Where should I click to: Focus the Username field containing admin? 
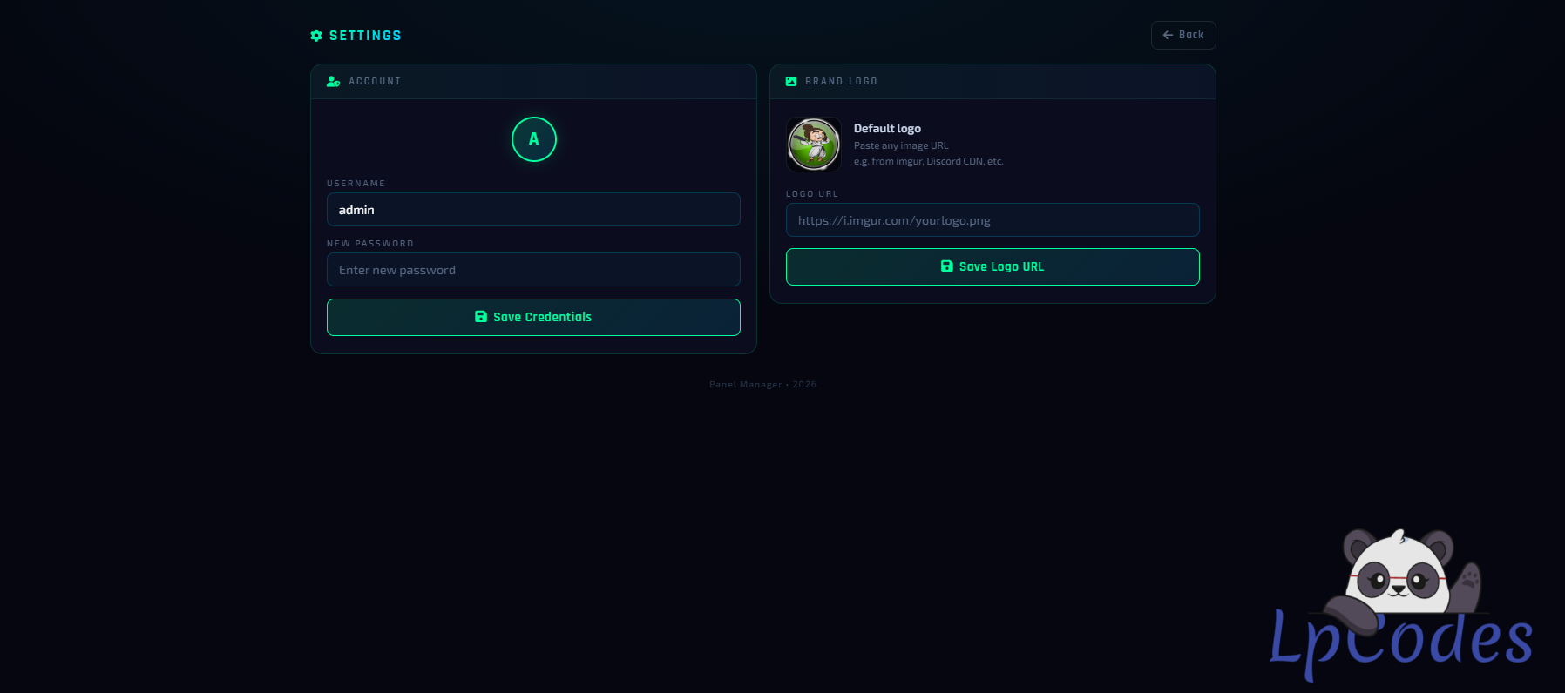[x=533, y=210]
